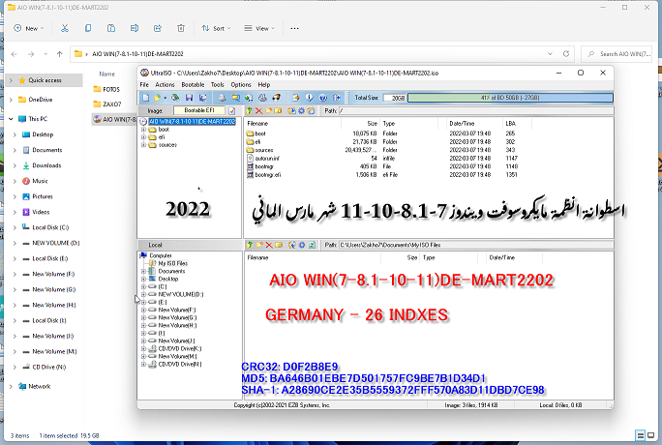The width and height of the screenshot is (662, 445).
Task: Click the Delete trash icon in Explorer
Action: click(x=183, y=28)
